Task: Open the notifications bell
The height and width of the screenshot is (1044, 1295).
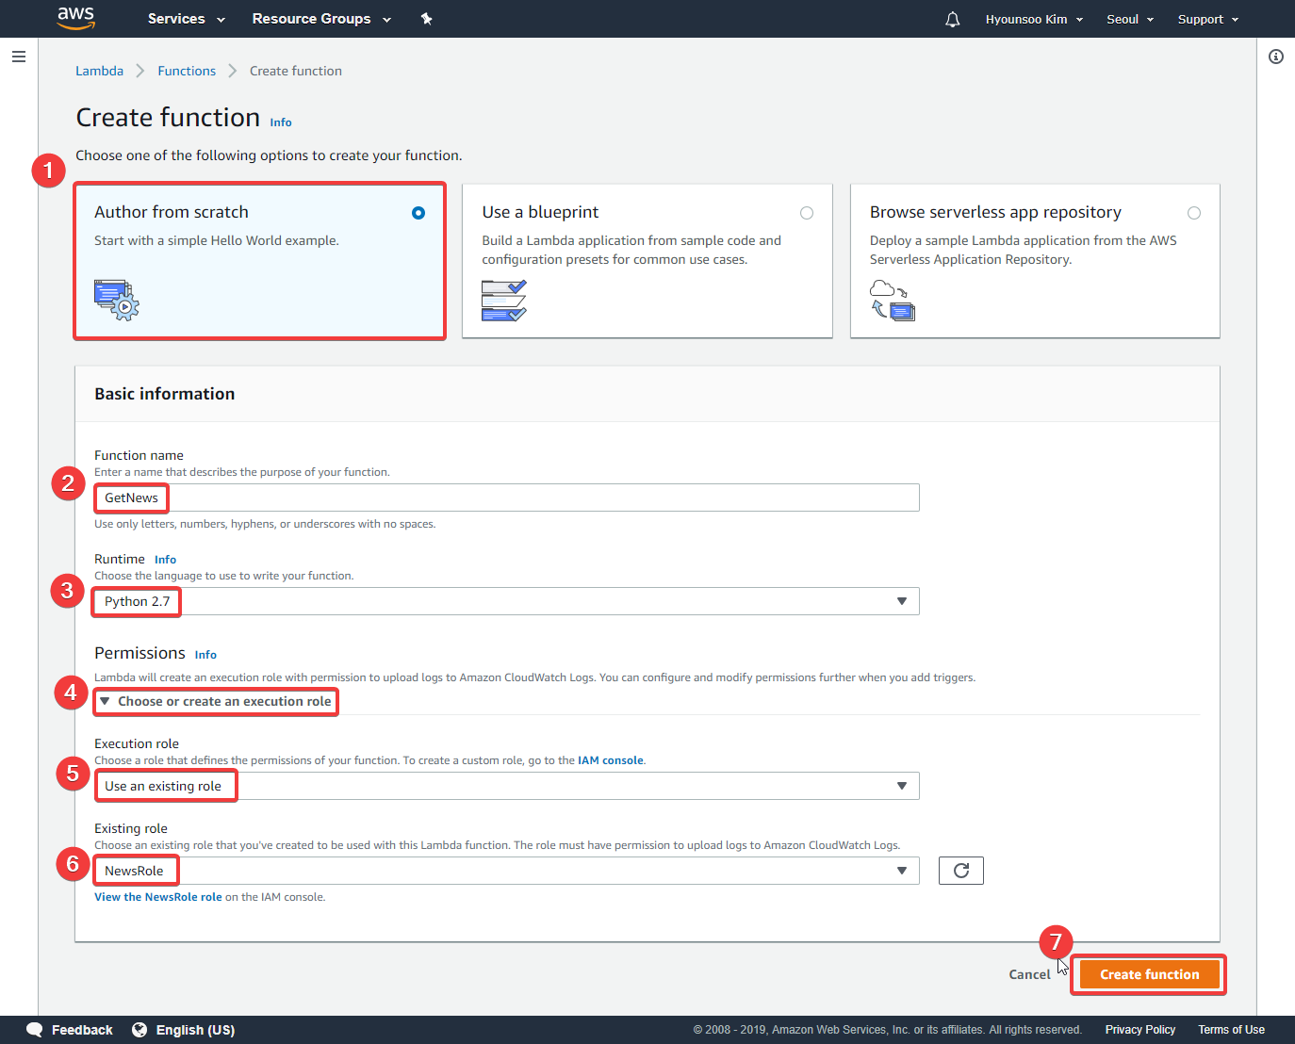Action: point(953,19)
